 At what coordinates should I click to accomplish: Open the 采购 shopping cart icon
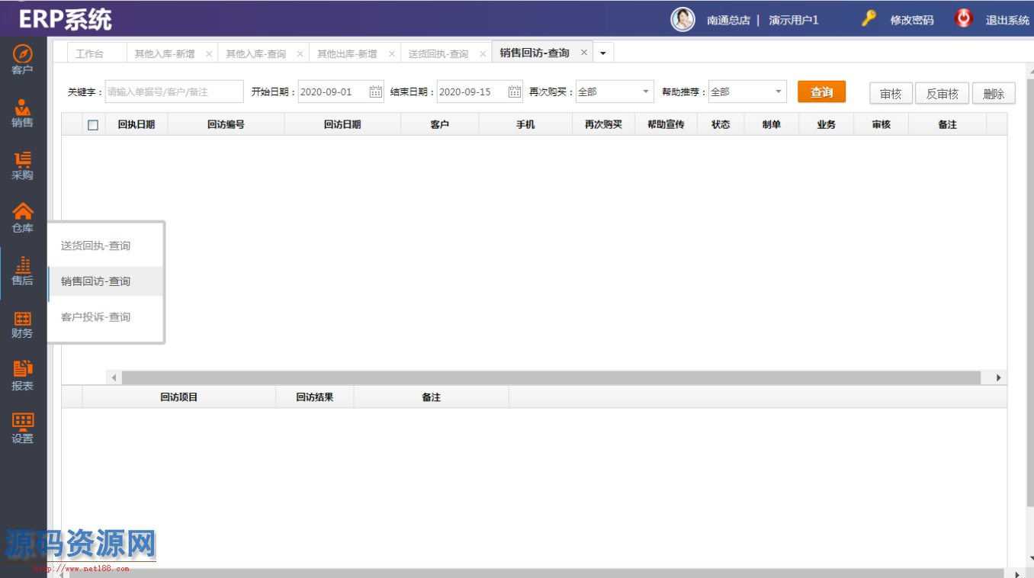[23, 159]
